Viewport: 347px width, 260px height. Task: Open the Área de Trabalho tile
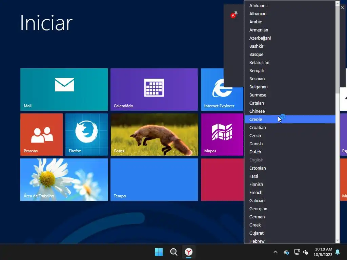click(x=64, y=179)
